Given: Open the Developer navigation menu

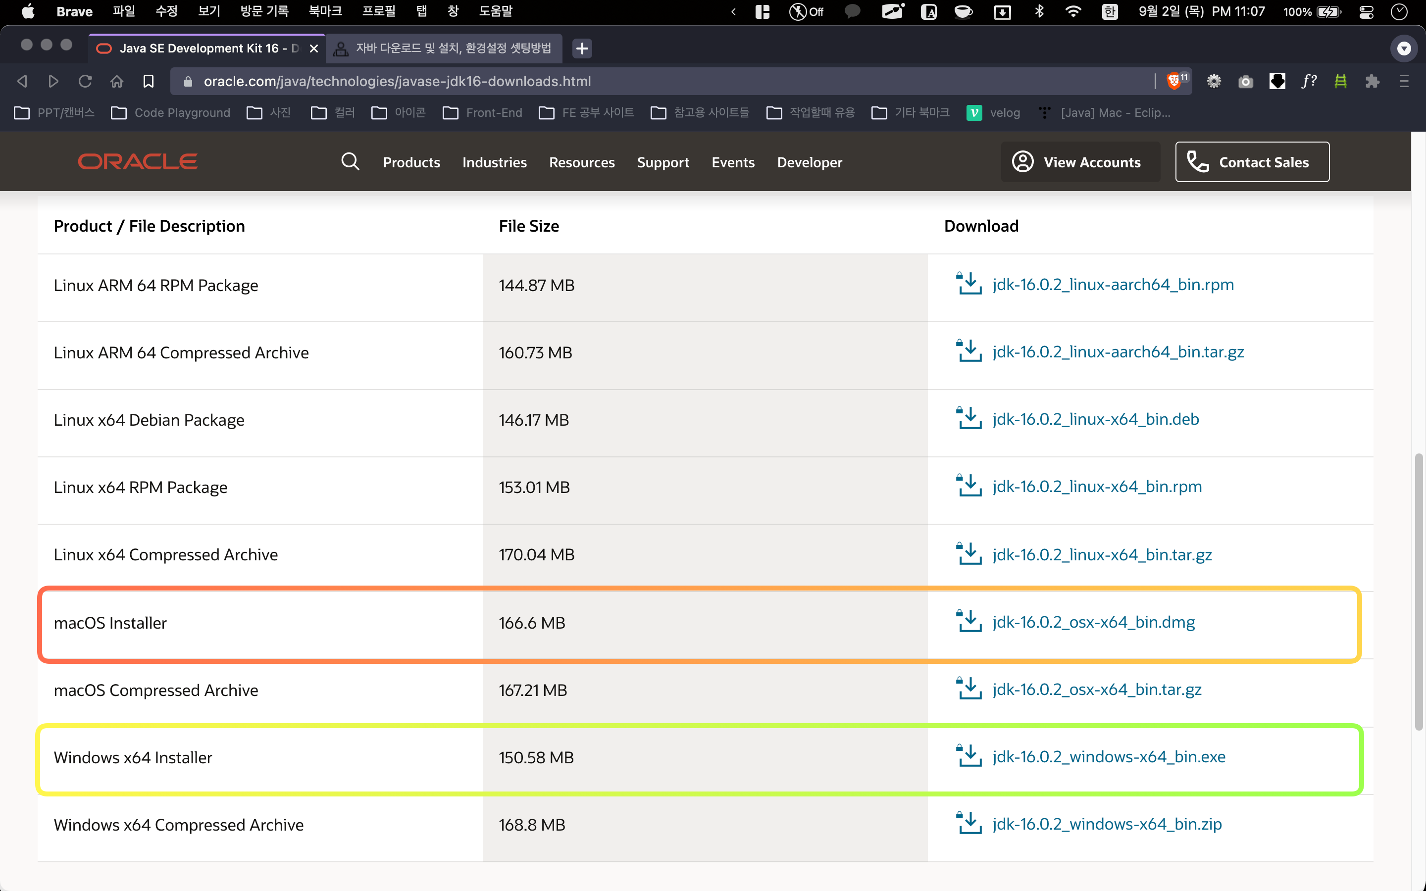Looking at the screenshot, I should [x=810, y=162].
